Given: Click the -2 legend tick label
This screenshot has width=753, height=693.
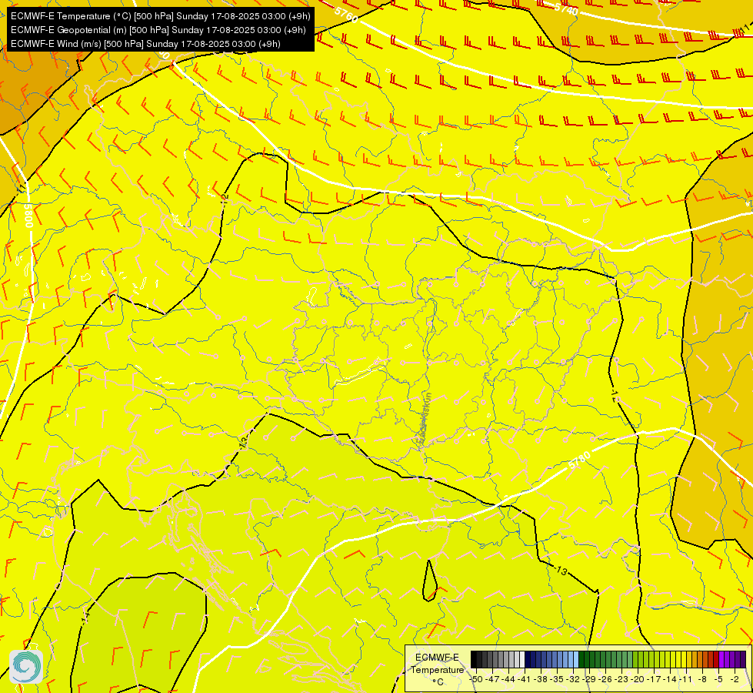Looking at the screenshot, I should 735,679.
